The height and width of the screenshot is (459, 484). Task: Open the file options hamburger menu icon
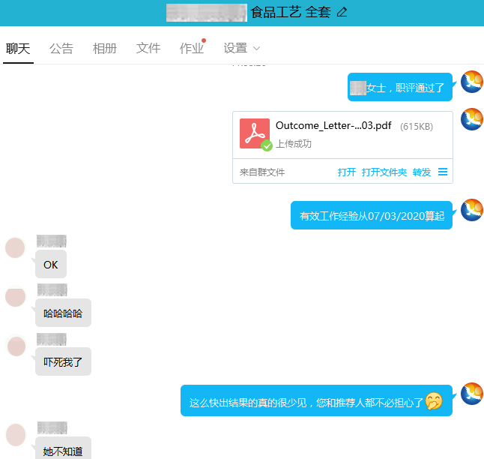pyautogui.click(x=443, y=172)
